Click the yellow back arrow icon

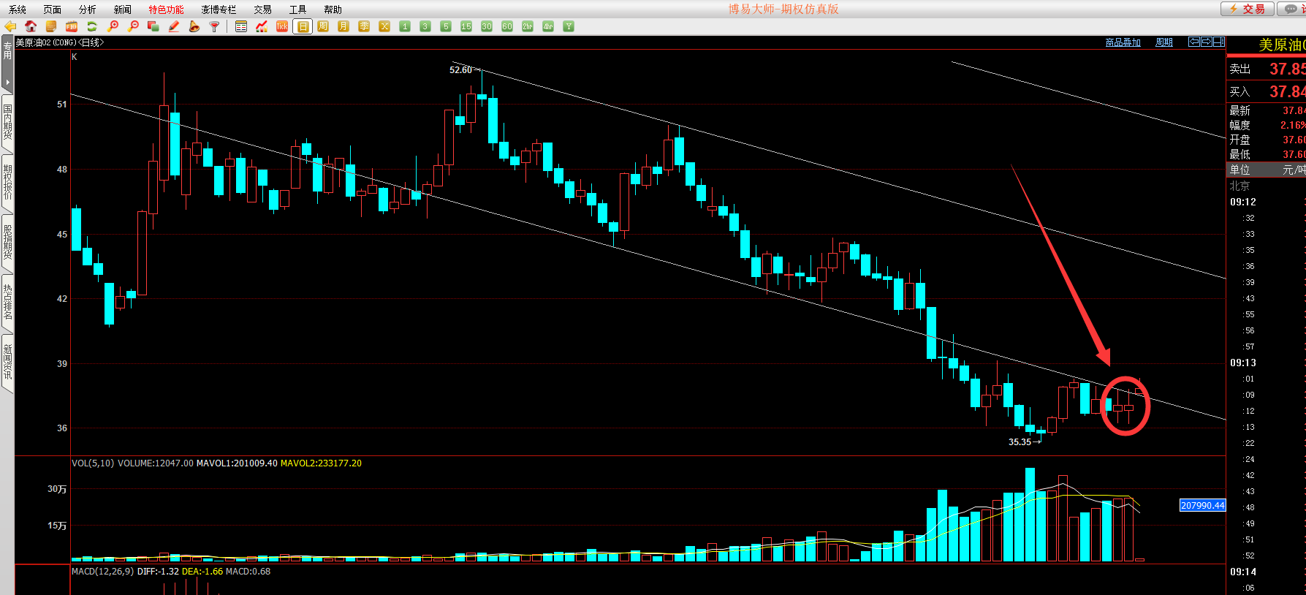coord(10,26)
